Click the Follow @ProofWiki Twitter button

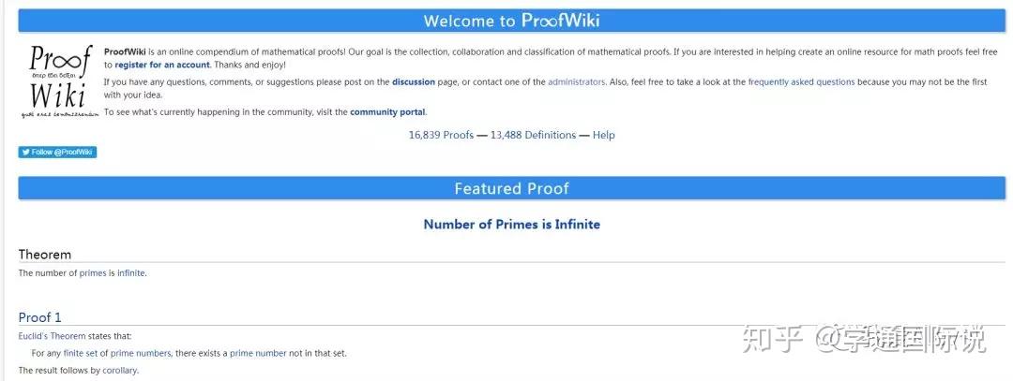pos(57,153)
